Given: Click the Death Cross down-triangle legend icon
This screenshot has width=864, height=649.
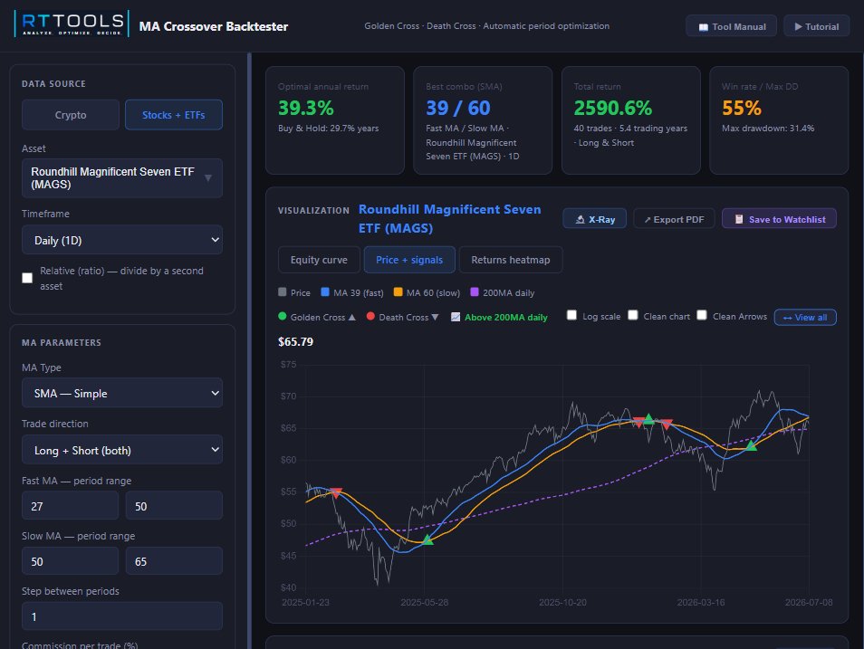Looking at the screenshot, I should (435, 318).
